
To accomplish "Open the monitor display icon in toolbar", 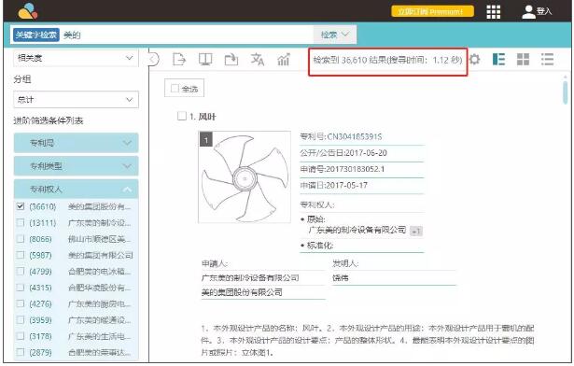I will click(205, 59).
